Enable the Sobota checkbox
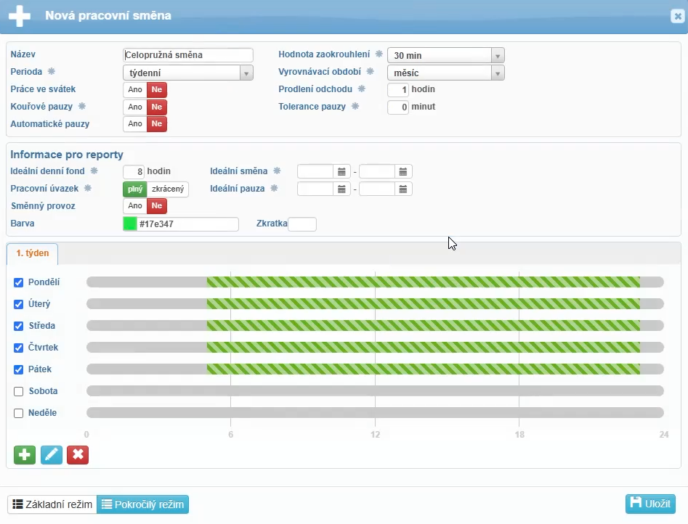This screenshot has width=688, height=524. (x=19, y=391)
